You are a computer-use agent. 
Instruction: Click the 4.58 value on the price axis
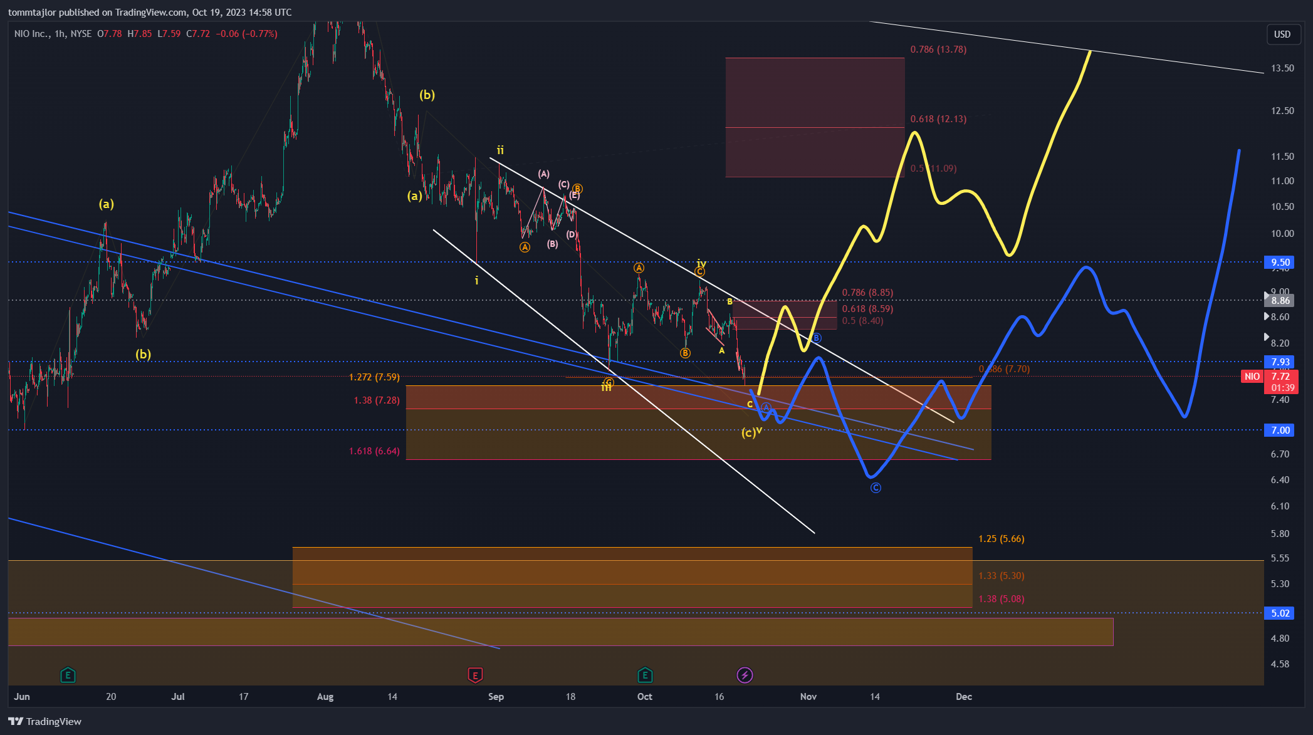pos(1280,664)
